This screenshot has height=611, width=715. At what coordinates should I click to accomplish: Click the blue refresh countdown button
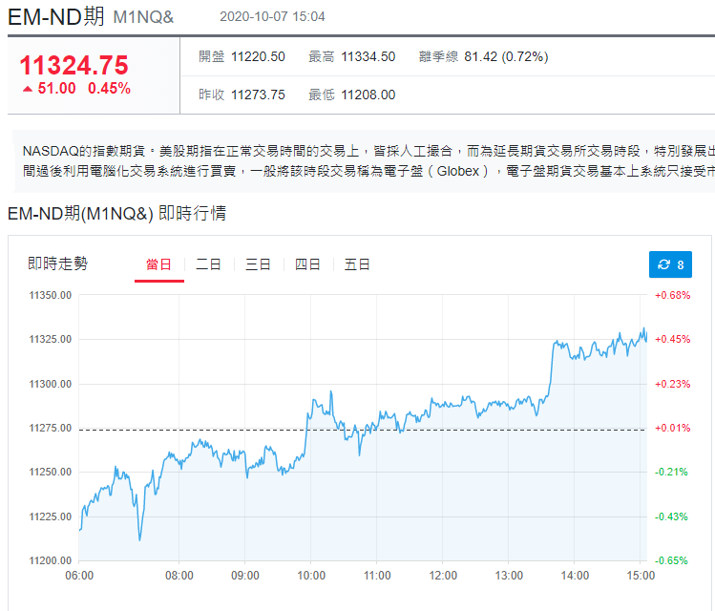670,264
